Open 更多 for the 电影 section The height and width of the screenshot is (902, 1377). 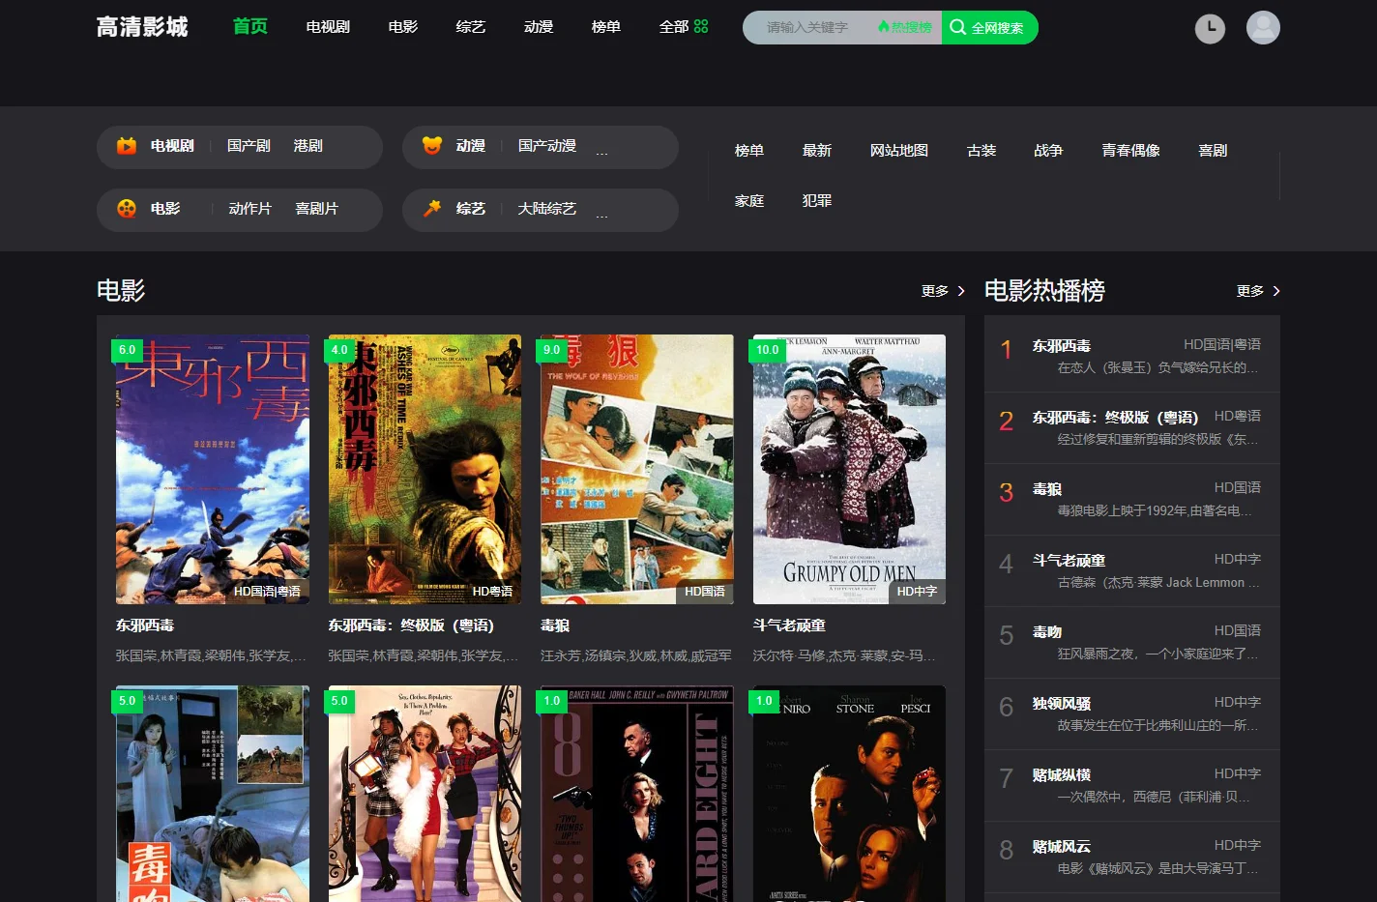943,291
